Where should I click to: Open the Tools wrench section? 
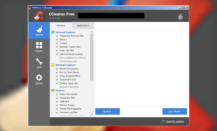tap(39, 63)
